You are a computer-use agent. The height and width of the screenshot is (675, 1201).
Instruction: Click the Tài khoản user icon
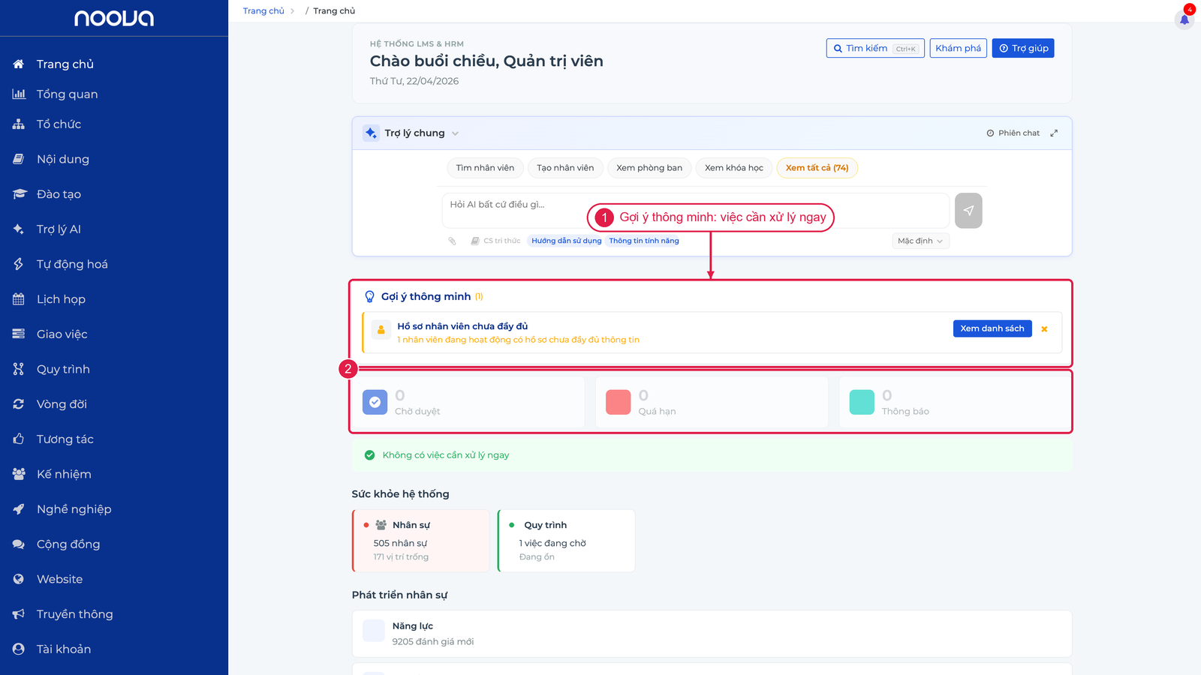[x=19, y=649]
